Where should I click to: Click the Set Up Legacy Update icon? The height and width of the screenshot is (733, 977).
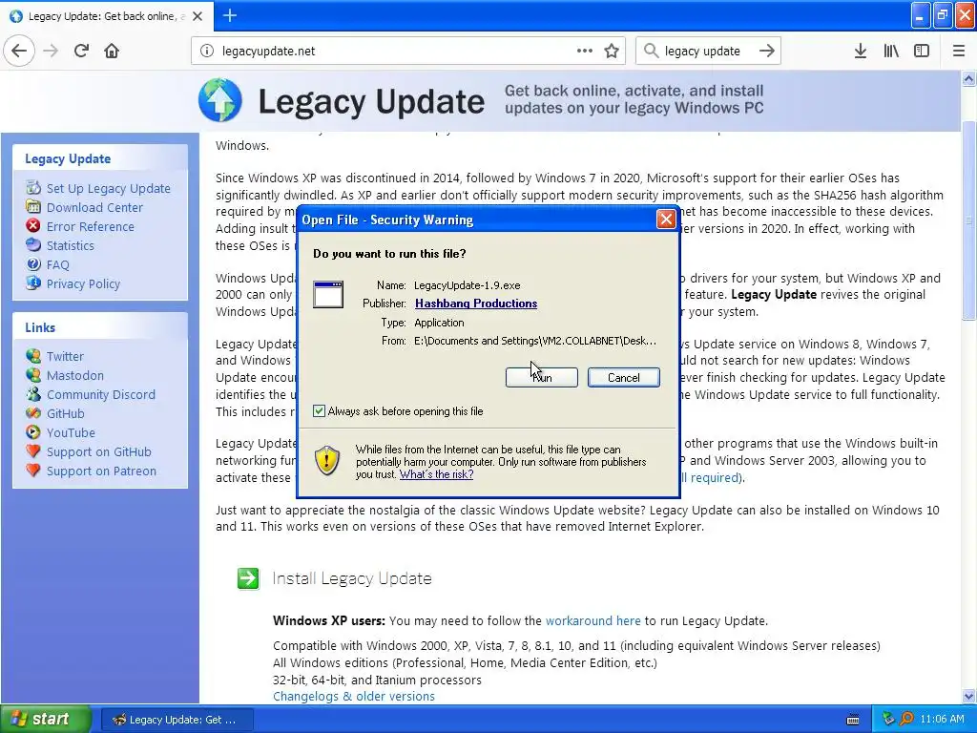click(x=33, y=188)
